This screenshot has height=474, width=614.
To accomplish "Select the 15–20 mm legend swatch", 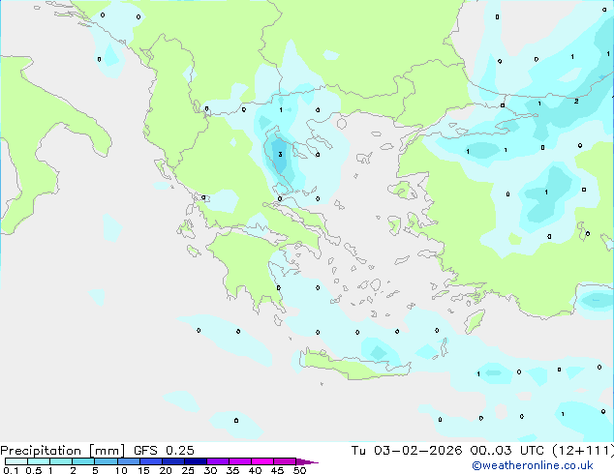I will pos(150,461).
